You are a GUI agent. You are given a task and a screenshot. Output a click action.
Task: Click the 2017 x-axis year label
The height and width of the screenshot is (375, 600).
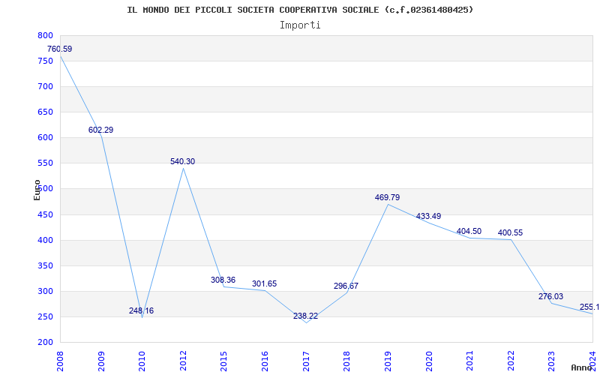point(306,361)
